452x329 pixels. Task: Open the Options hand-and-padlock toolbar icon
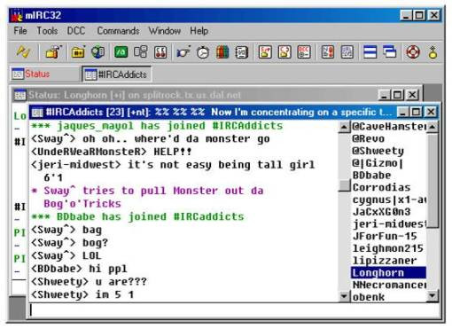point(53,52)
